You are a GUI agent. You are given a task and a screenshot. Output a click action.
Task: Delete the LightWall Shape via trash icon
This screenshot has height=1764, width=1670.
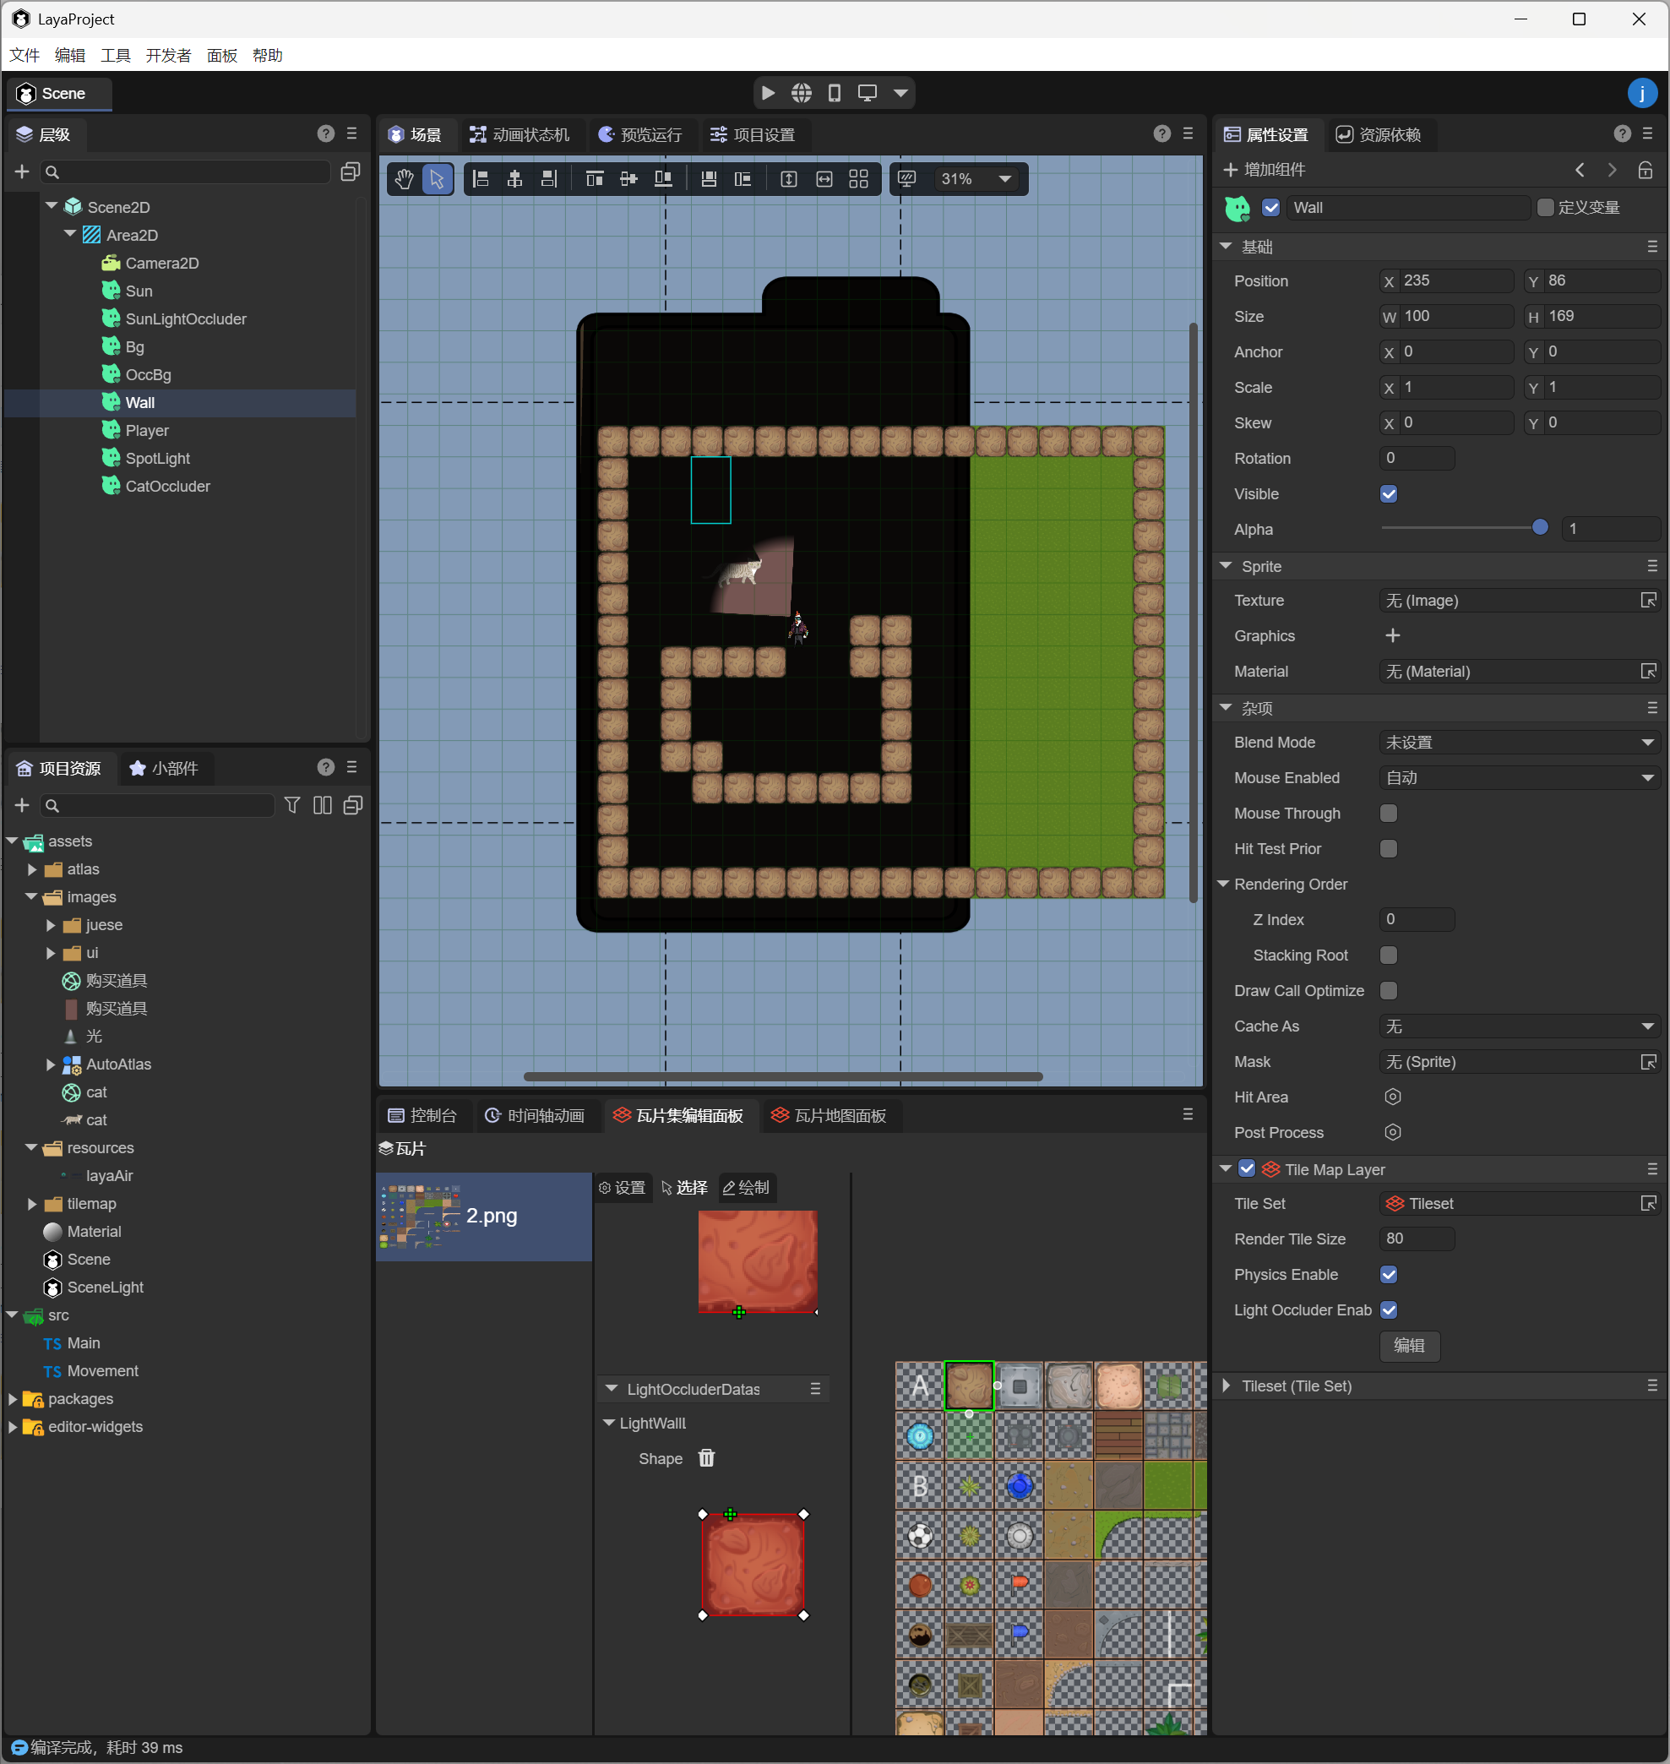point(706,1457)
